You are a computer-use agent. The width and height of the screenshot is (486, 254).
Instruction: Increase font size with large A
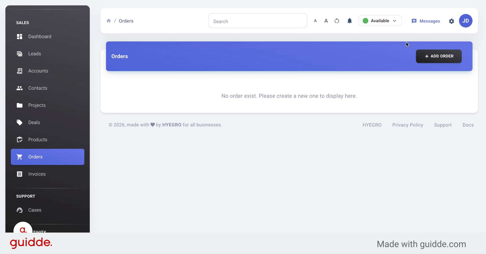[x=326, y=21]
